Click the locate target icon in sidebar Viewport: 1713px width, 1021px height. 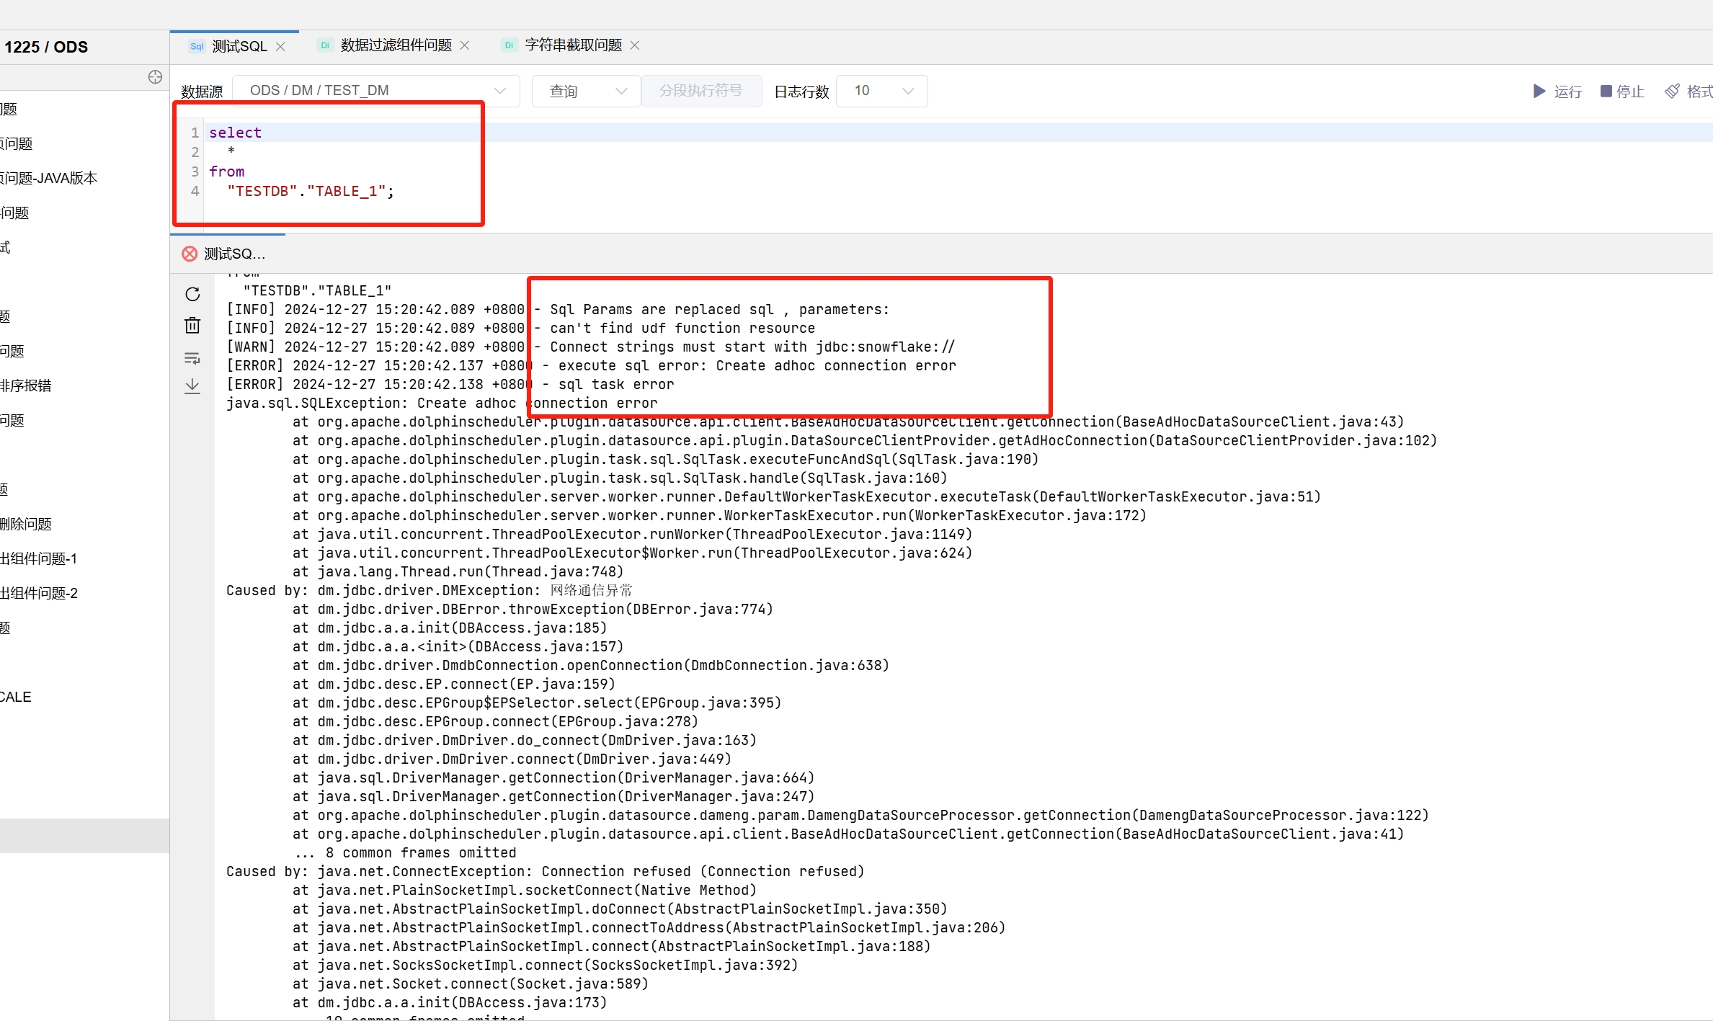(155, 77)
